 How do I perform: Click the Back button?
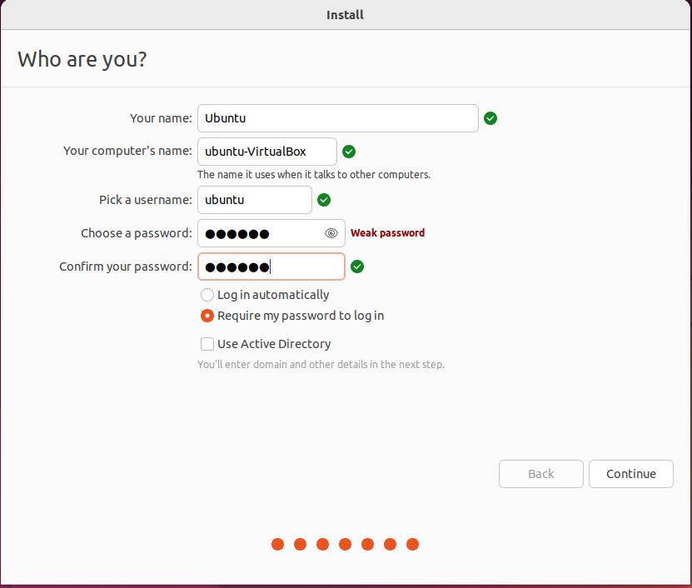(x=541, y=474)
